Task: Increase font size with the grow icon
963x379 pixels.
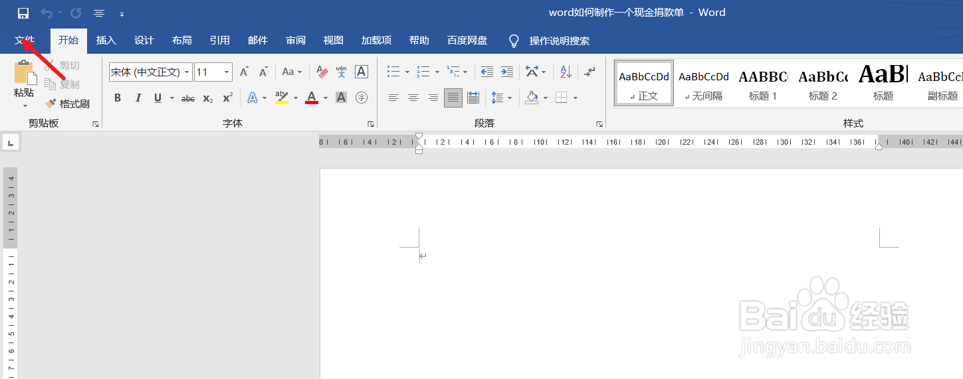Action: pyautogui.click(x=244, y=72)
